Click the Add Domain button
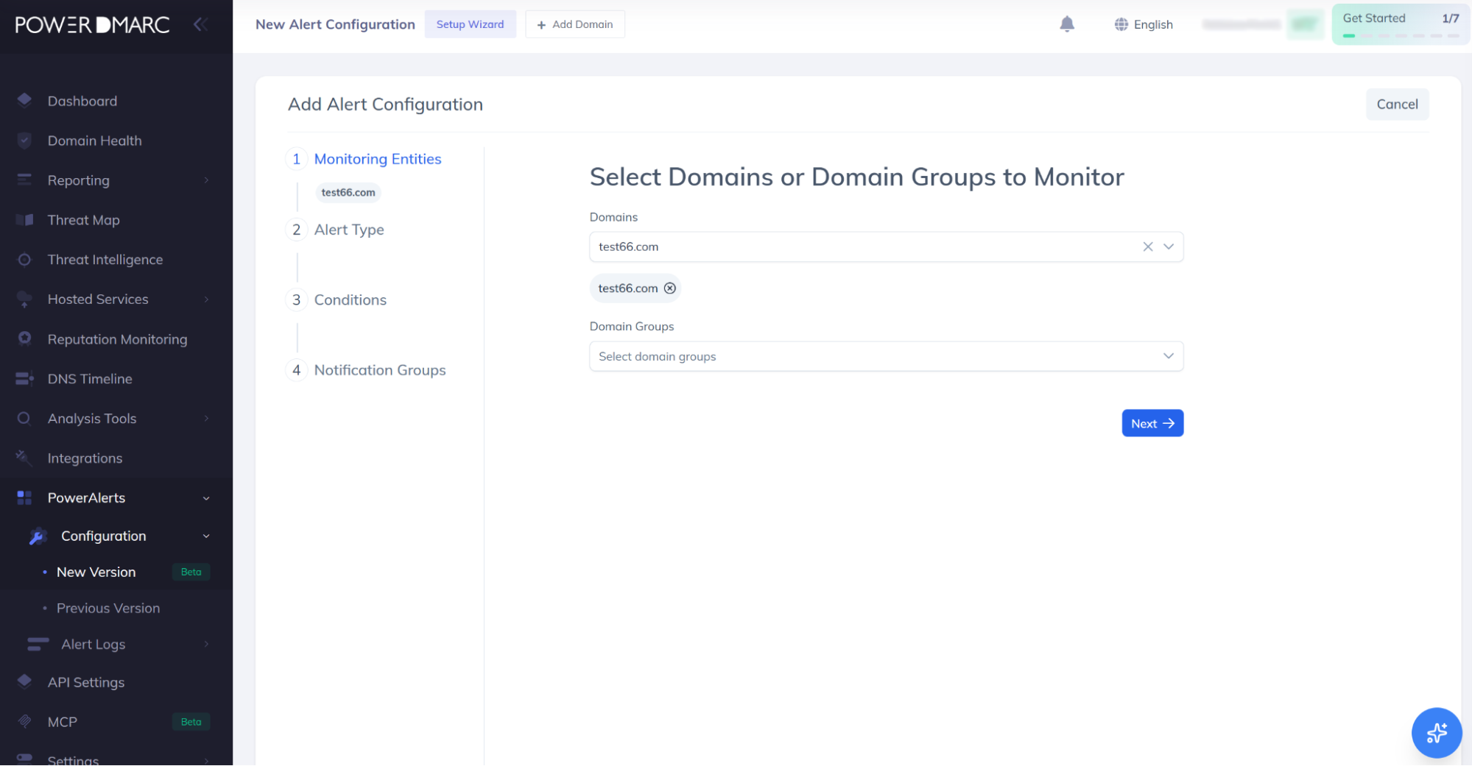Screen dimensions: 1472x766 coord(574,24)
